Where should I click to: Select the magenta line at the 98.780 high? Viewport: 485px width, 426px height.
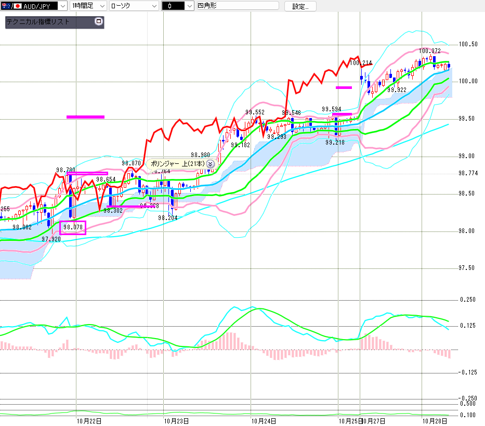pyautogui.click(x=87, y=173)
